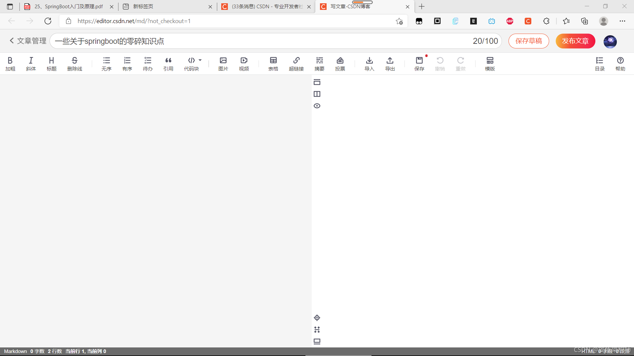The image size is (634, 356).
Task: Reload the current page
Action: pos(48,21)
